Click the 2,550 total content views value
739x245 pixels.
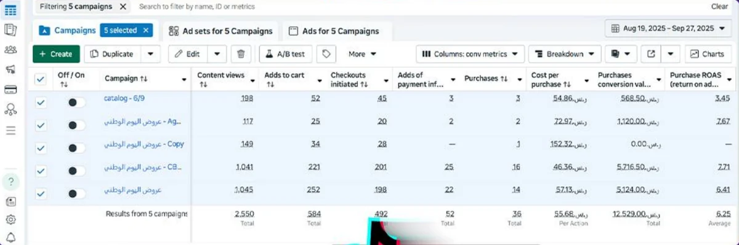coord(244,214)
